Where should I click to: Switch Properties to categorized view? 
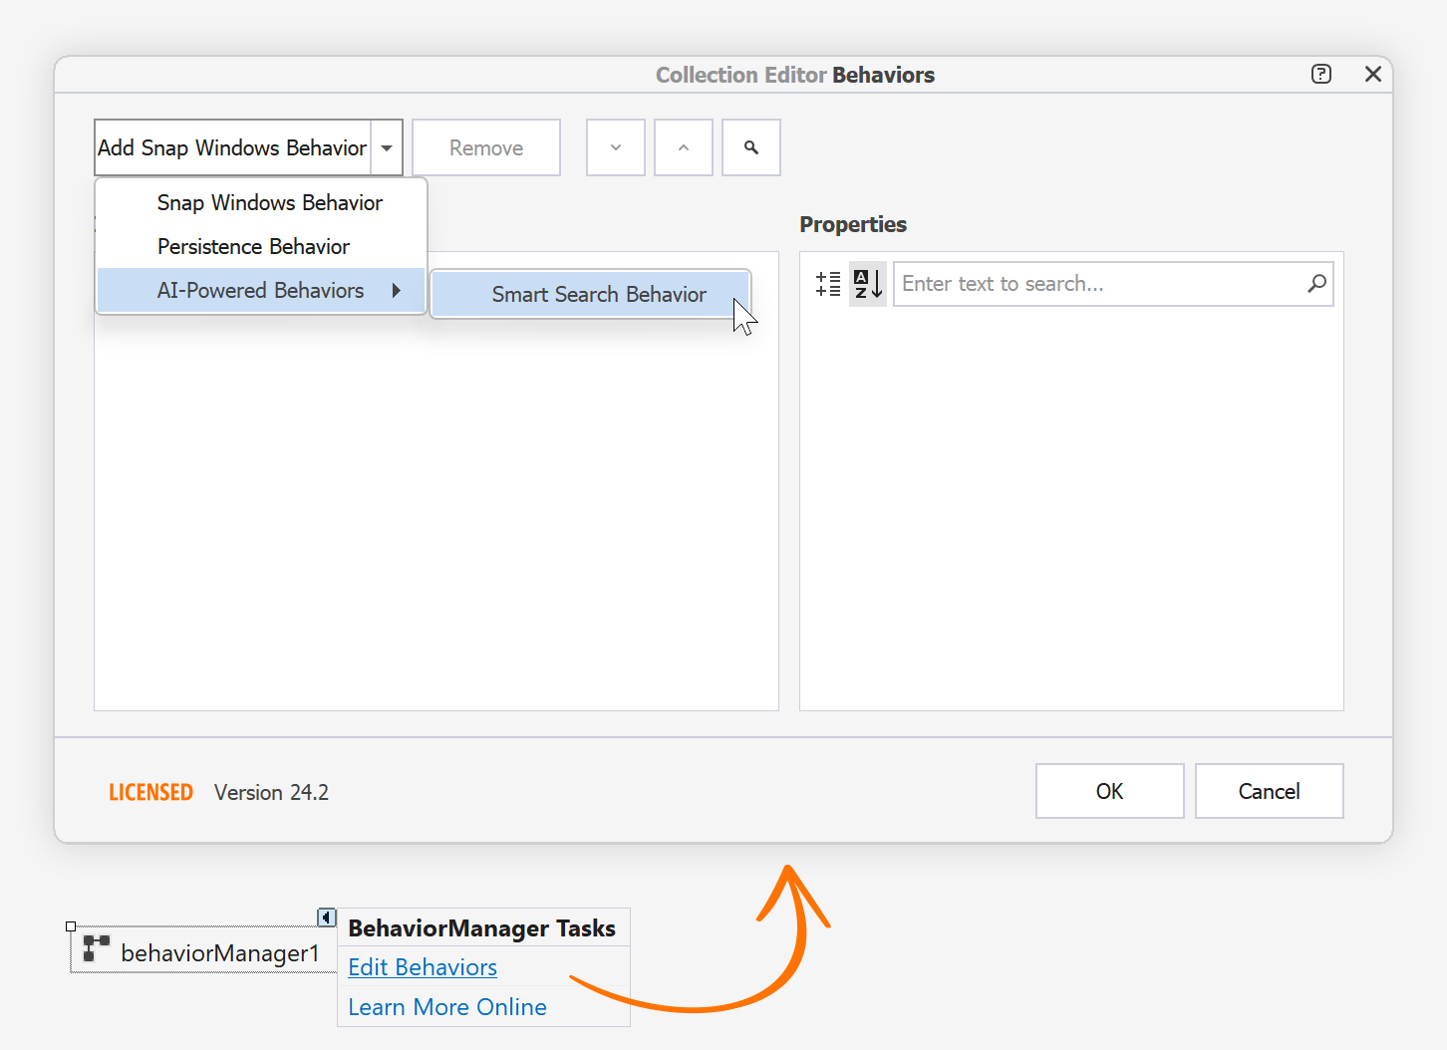pyautogui.click(x=828, y=284)
